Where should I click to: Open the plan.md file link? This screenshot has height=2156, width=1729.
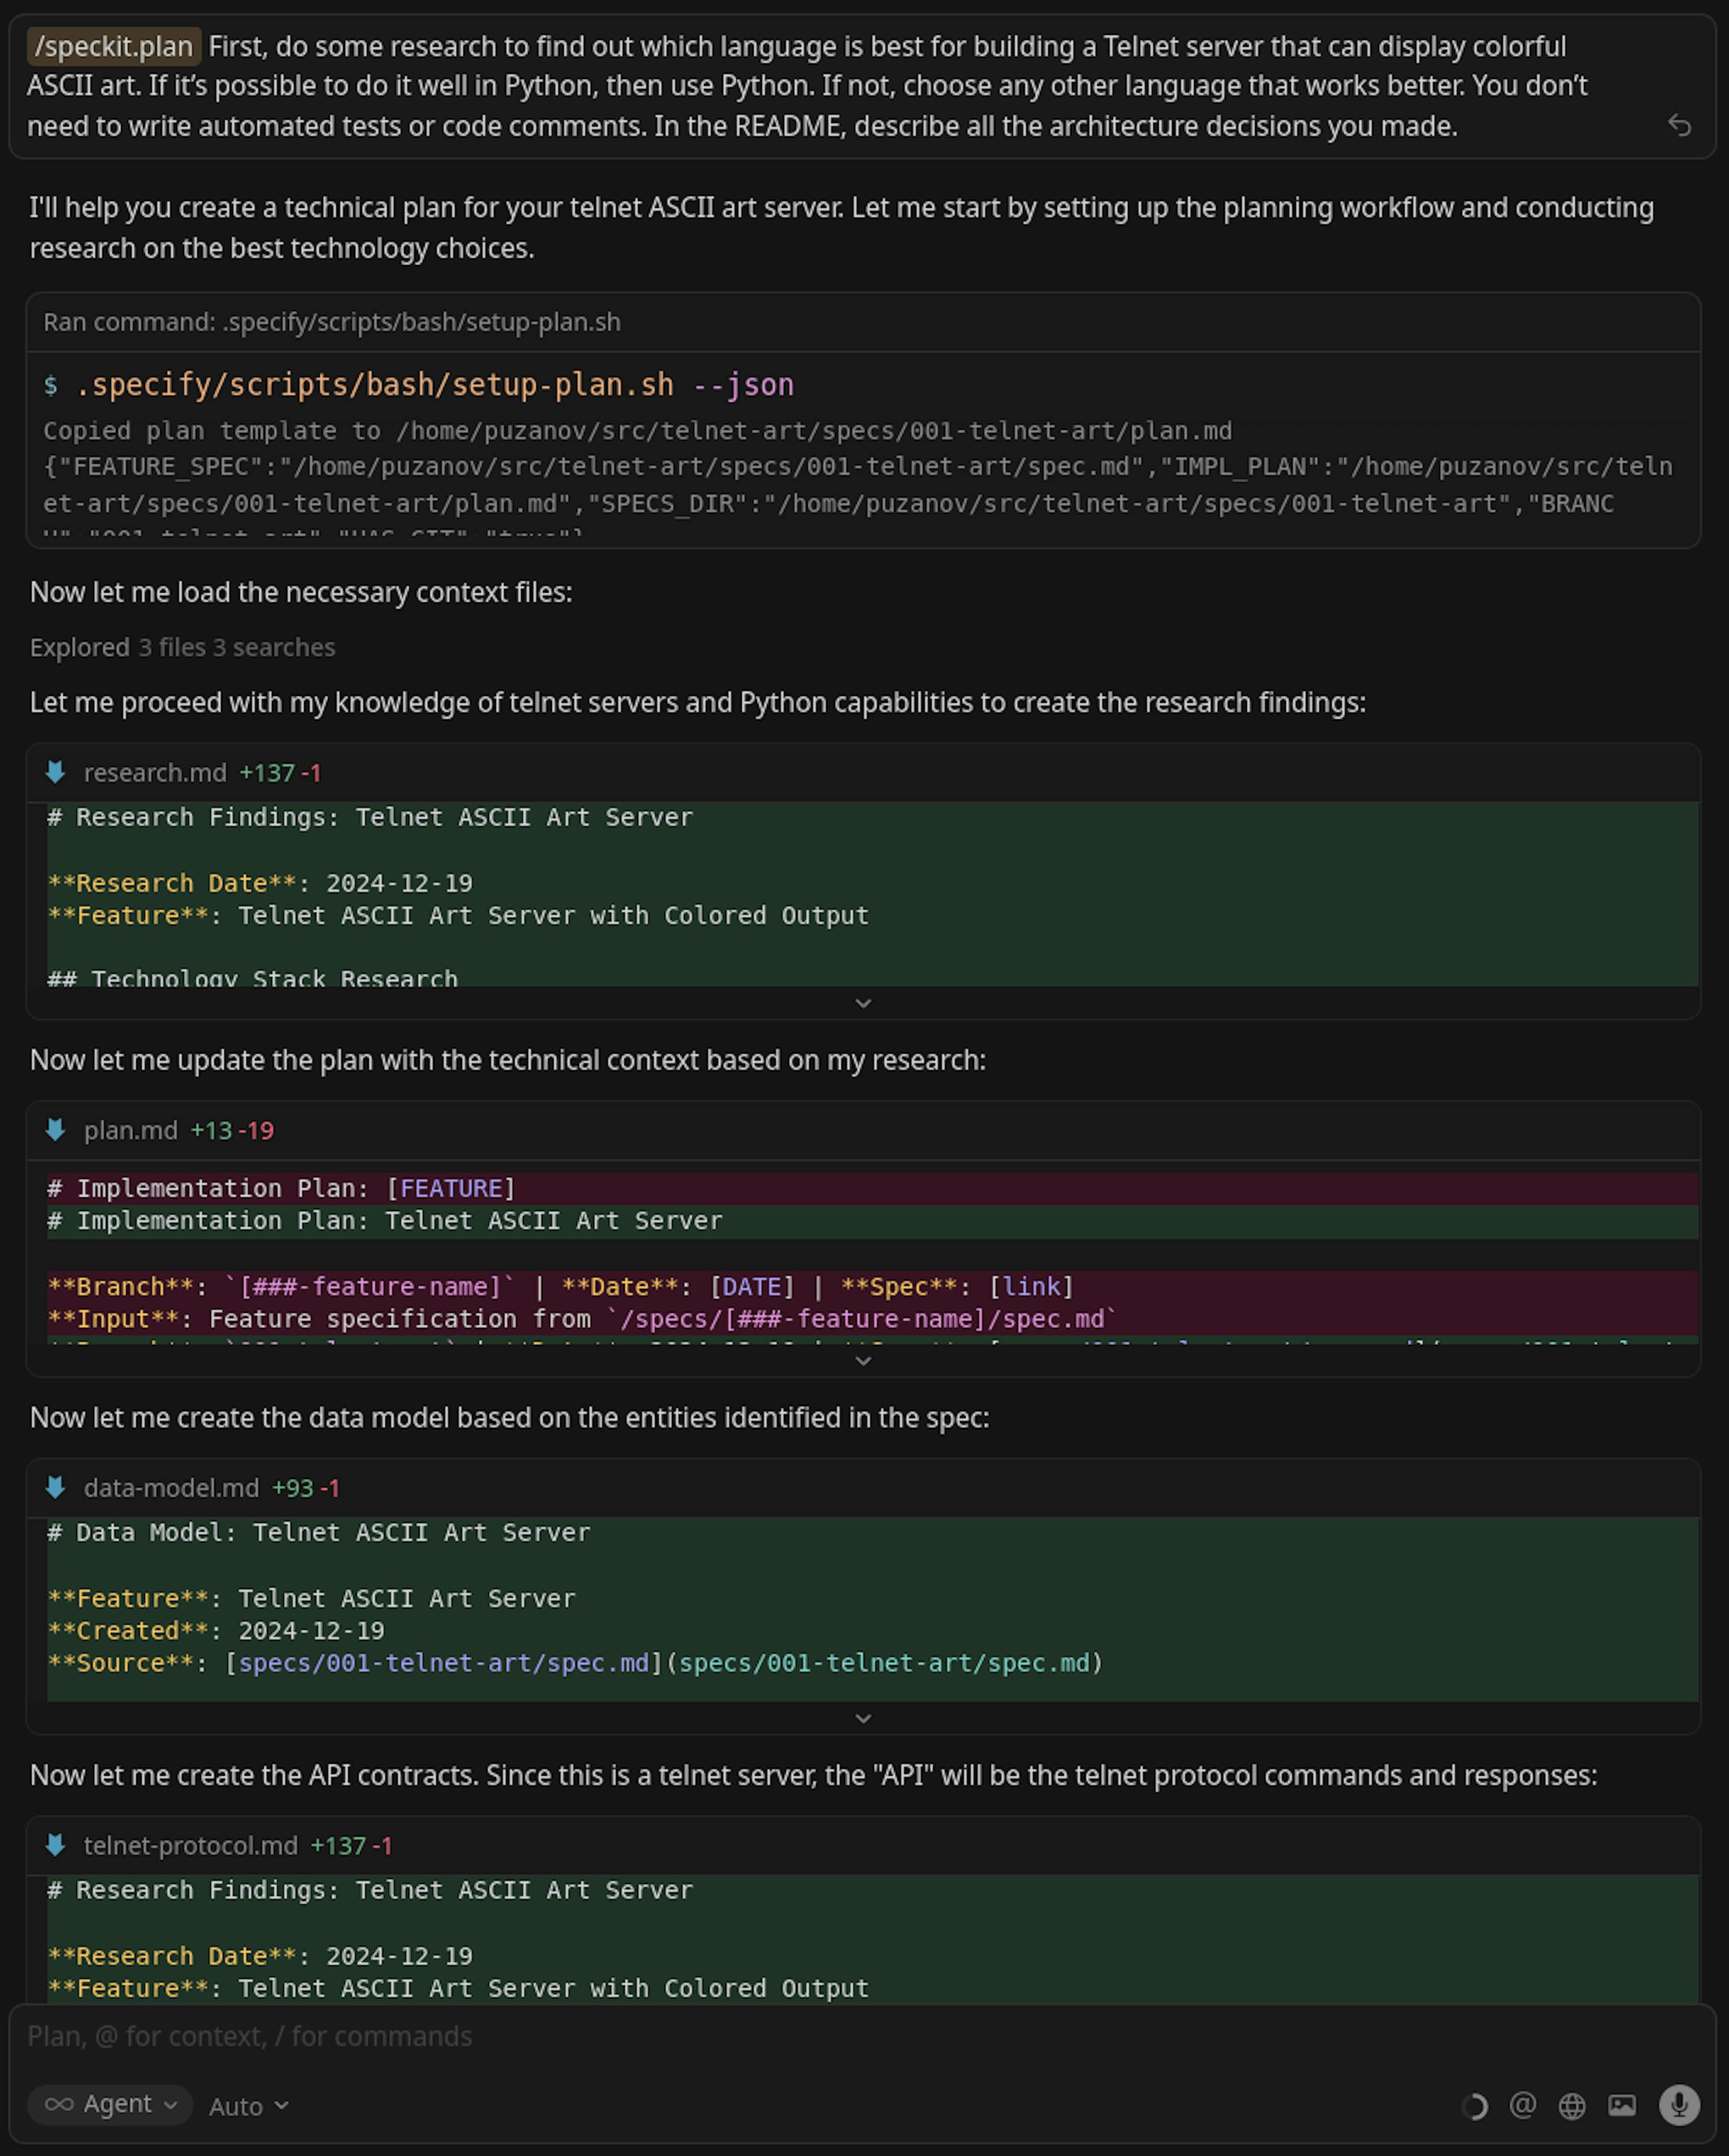click(130, 1130)
